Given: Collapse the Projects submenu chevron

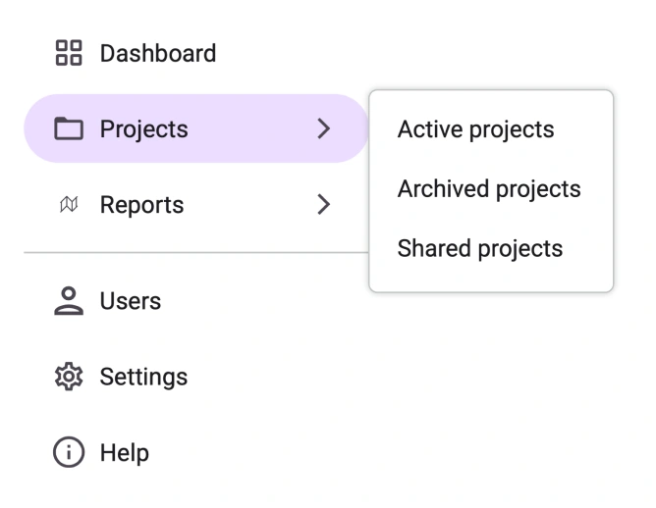Looking at the screenshot, I should click(324, 128).
